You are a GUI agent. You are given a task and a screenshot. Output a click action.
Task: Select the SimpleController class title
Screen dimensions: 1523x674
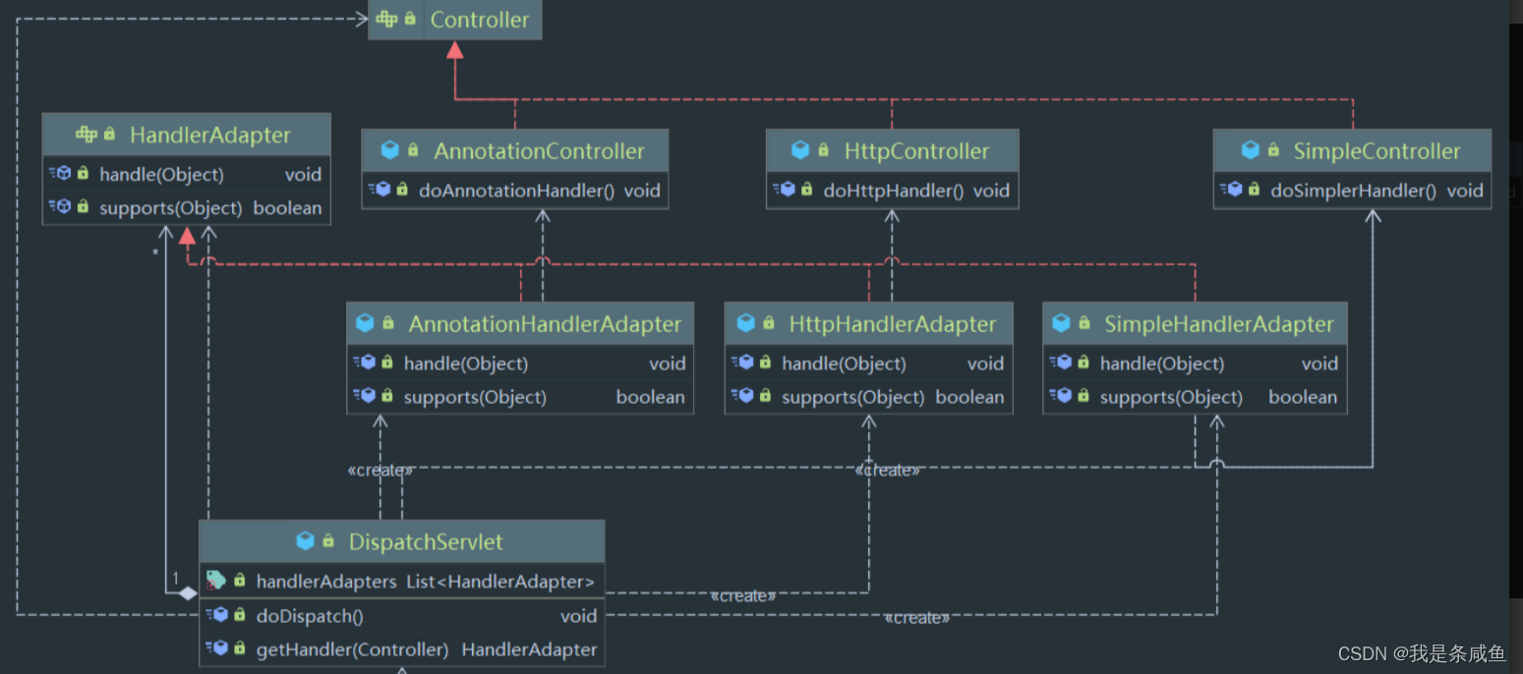click(1377, 151)
